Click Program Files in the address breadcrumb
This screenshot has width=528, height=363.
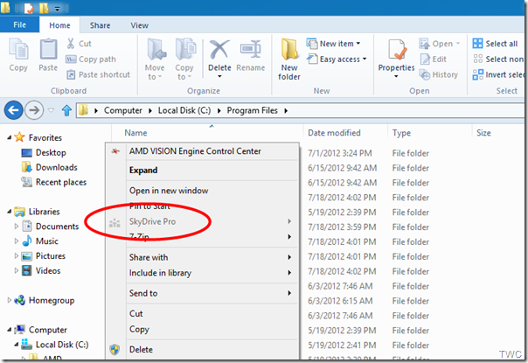253,110
